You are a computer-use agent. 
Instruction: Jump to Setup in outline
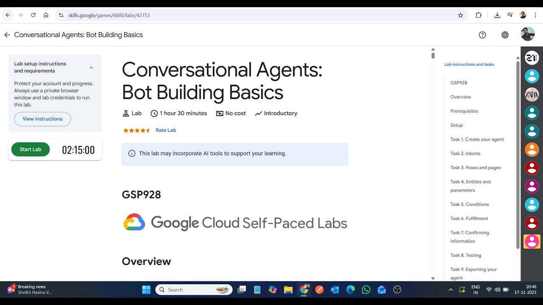click(456, 125)
